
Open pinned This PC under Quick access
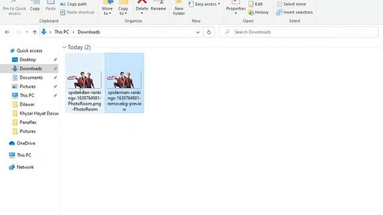(27, 96)
